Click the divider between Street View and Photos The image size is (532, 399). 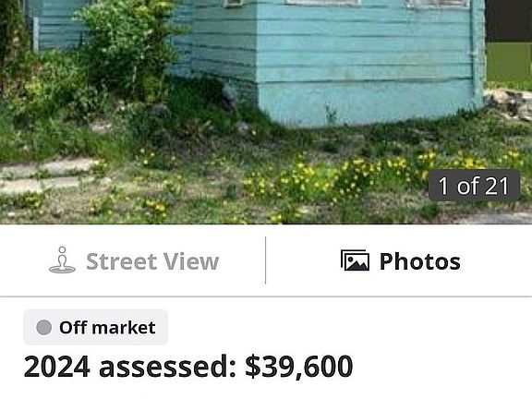pyautogui.click(x=265, y=260)
